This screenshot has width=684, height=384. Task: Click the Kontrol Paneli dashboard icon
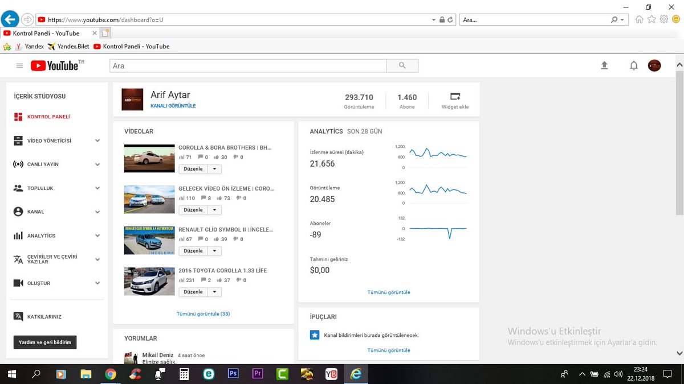click(x=18, y=117)
